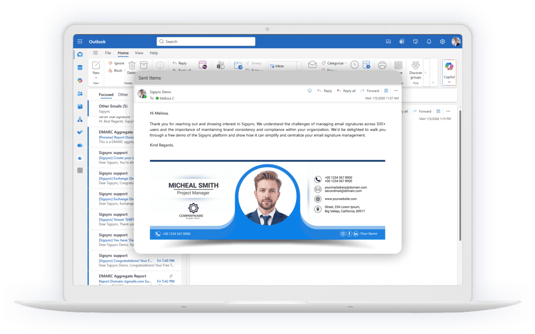535x334 pixels.
Task: Click the Facebook icon in the email signature
Action: (349, 234)
